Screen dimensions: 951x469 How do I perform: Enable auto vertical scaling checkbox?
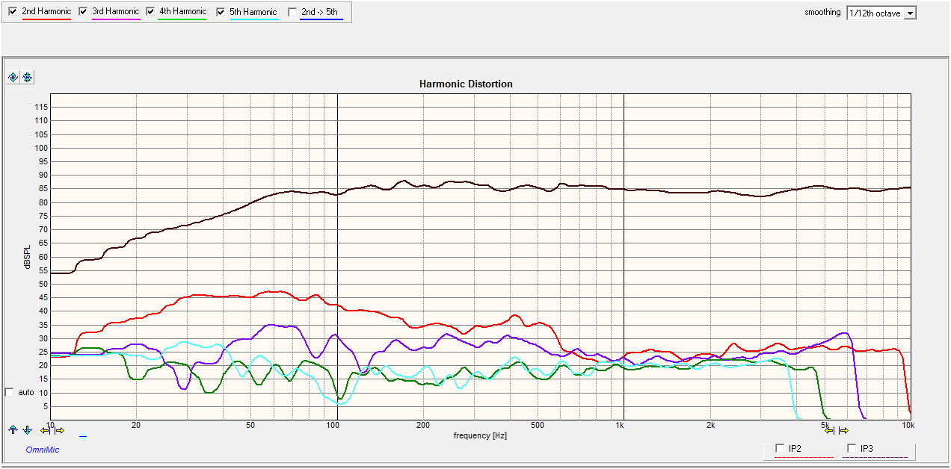click(9, 392)
